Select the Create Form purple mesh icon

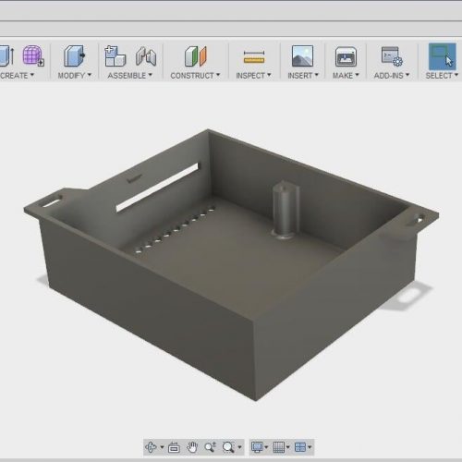(33, 55)
